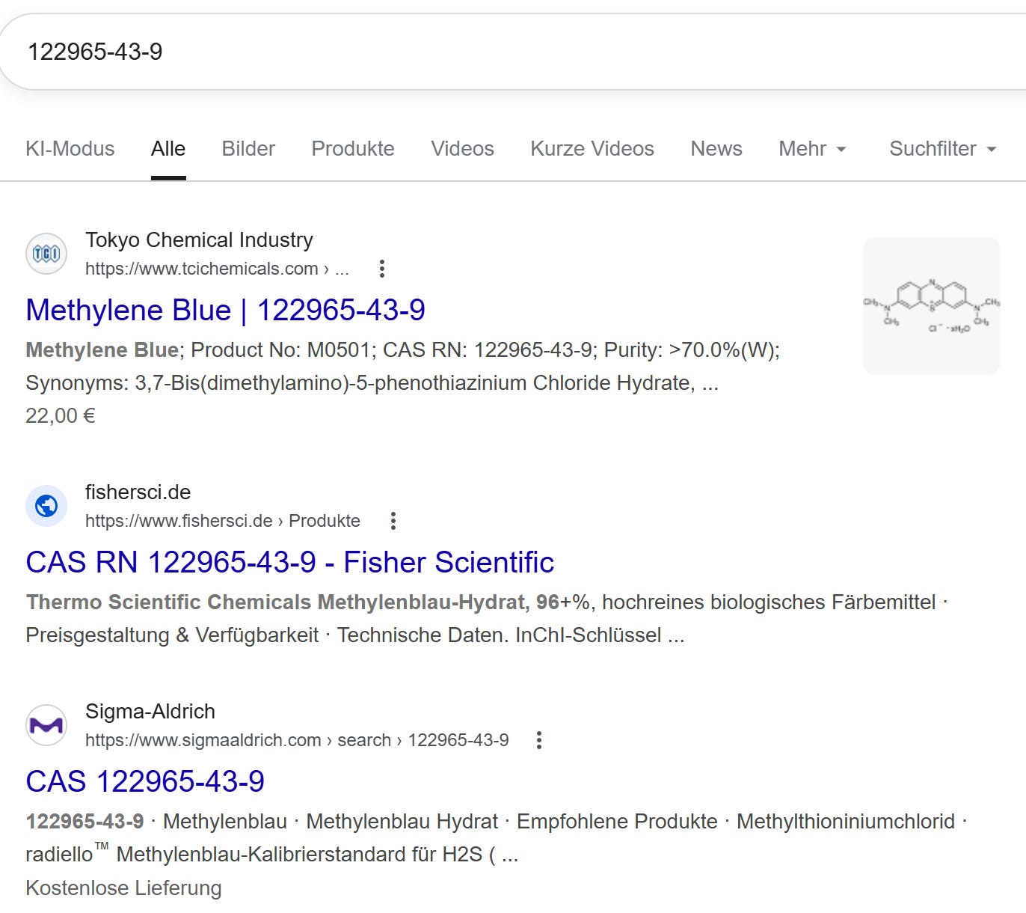
Task: Click the https://www.tcichemicals.com URL breadcrumb
Action: pyautogui.click(x=217, y=269)
